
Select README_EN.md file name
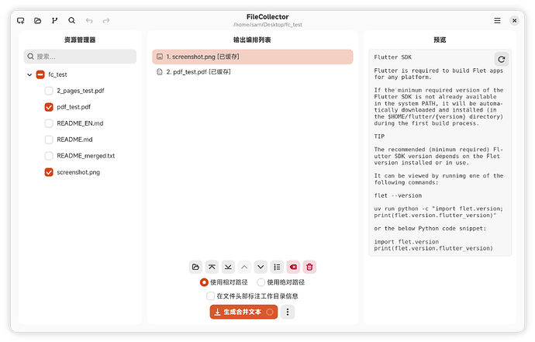coord(80,123)
